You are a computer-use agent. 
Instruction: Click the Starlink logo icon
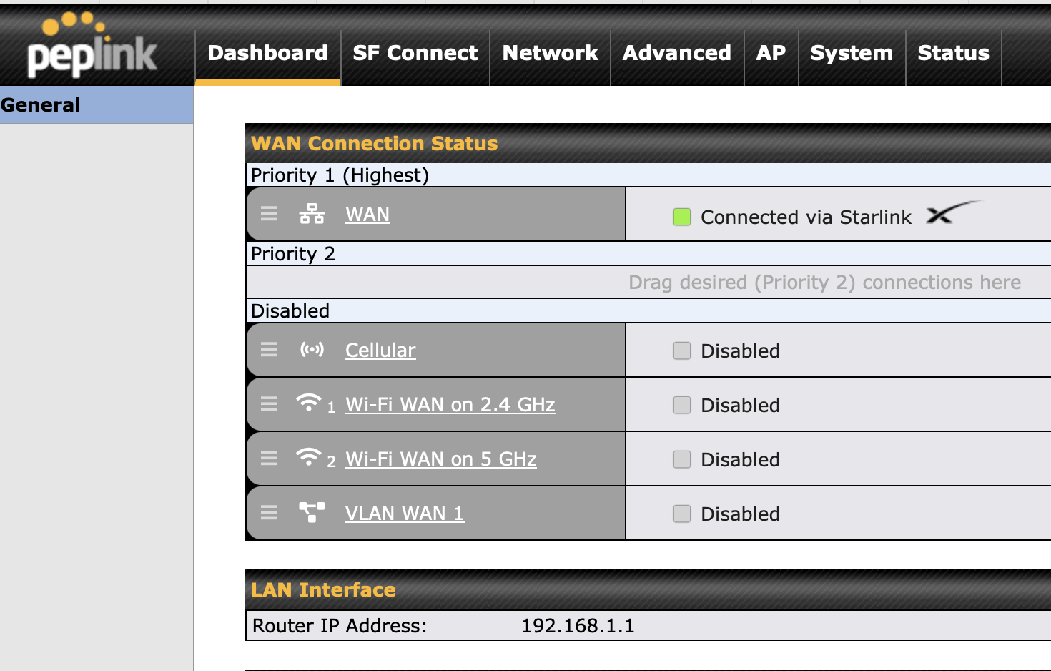tap(953, 213)
